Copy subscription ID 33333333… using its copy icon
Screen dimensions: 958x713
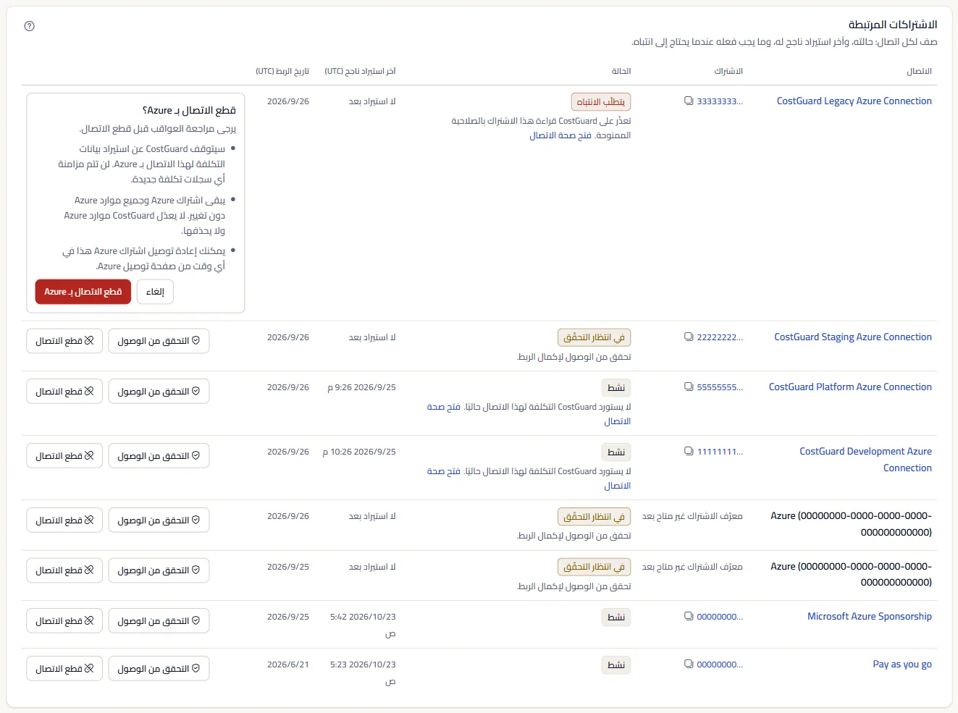click(689, 101)
